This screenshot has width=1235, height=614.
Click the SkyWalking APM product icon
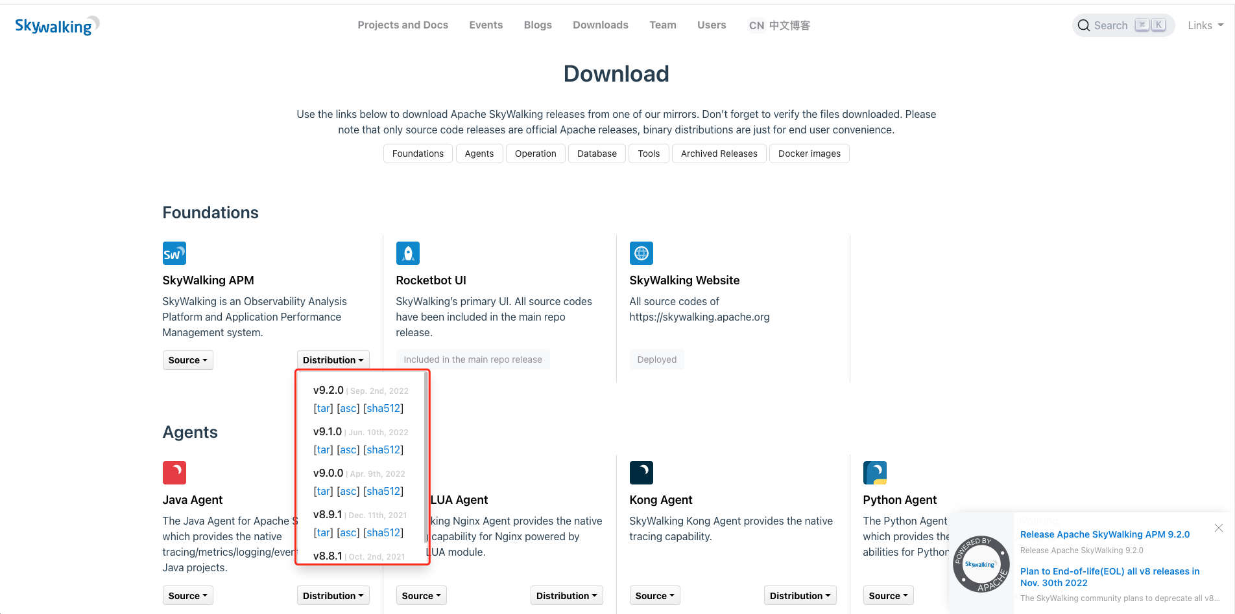(x=174, y=253)
